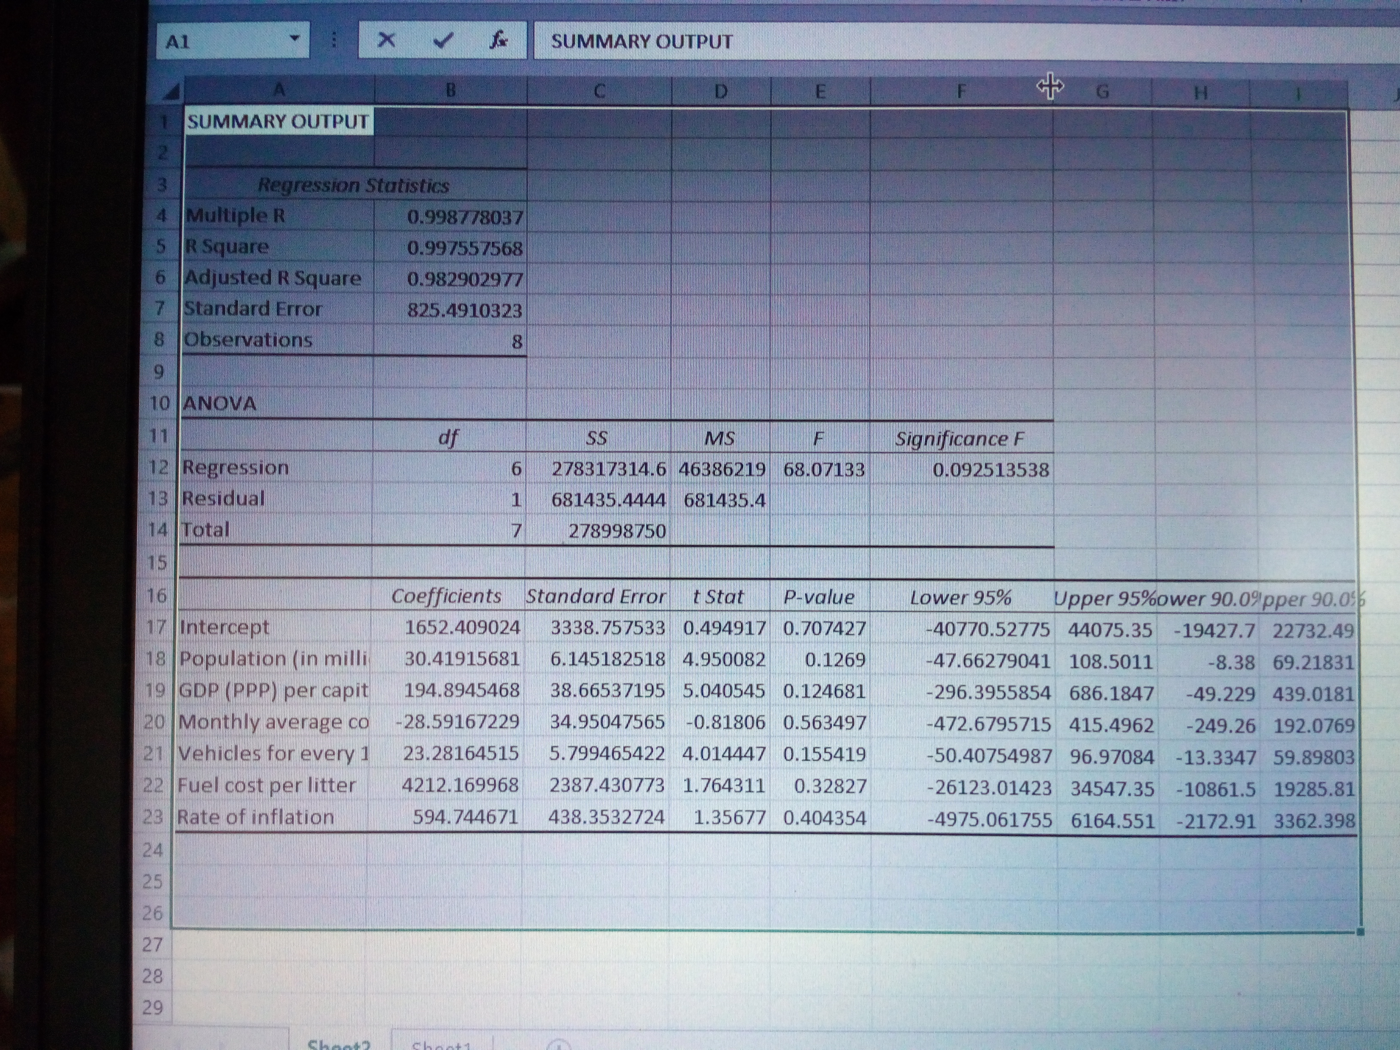
Task: Click the Enter checkmark formula bar icon
Action: click(x=444, y=40)
